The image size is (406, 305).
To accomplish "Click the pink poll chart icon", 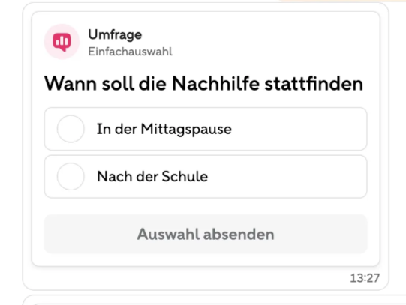I will point(62,42).
